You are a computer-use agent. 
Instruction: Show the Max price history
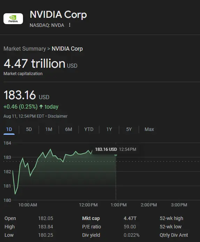[x=149, y=129]
